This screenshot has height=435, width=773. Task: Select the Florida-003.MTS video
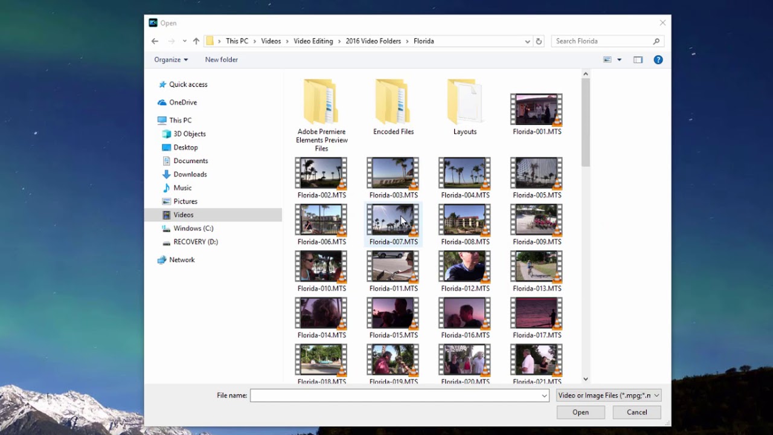pyautogui.click(x=393, y=178)
